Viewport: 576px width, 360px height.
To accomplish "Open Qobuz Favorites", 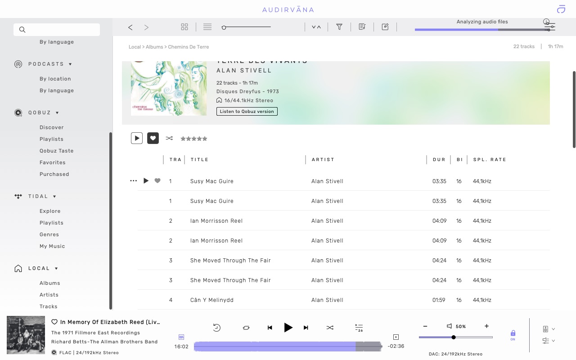I will (53, 162).
